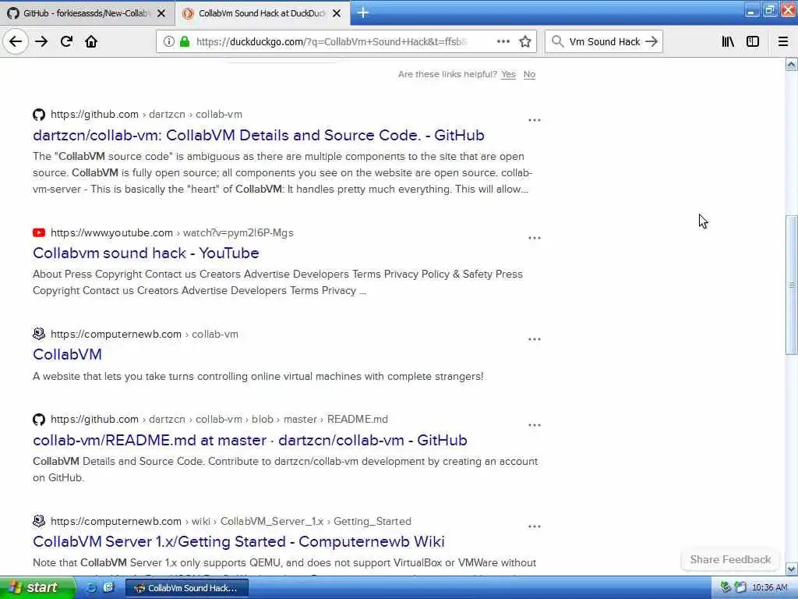Close the CollabVm Sound Hack DuckDuckGo tab
The height and width of the screenshot is (599, 798).
[x=337, y=13]
